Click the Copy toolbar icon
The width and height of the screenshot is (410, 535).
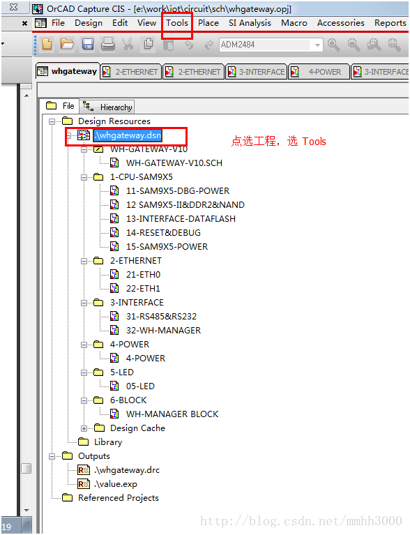(149, 45)
